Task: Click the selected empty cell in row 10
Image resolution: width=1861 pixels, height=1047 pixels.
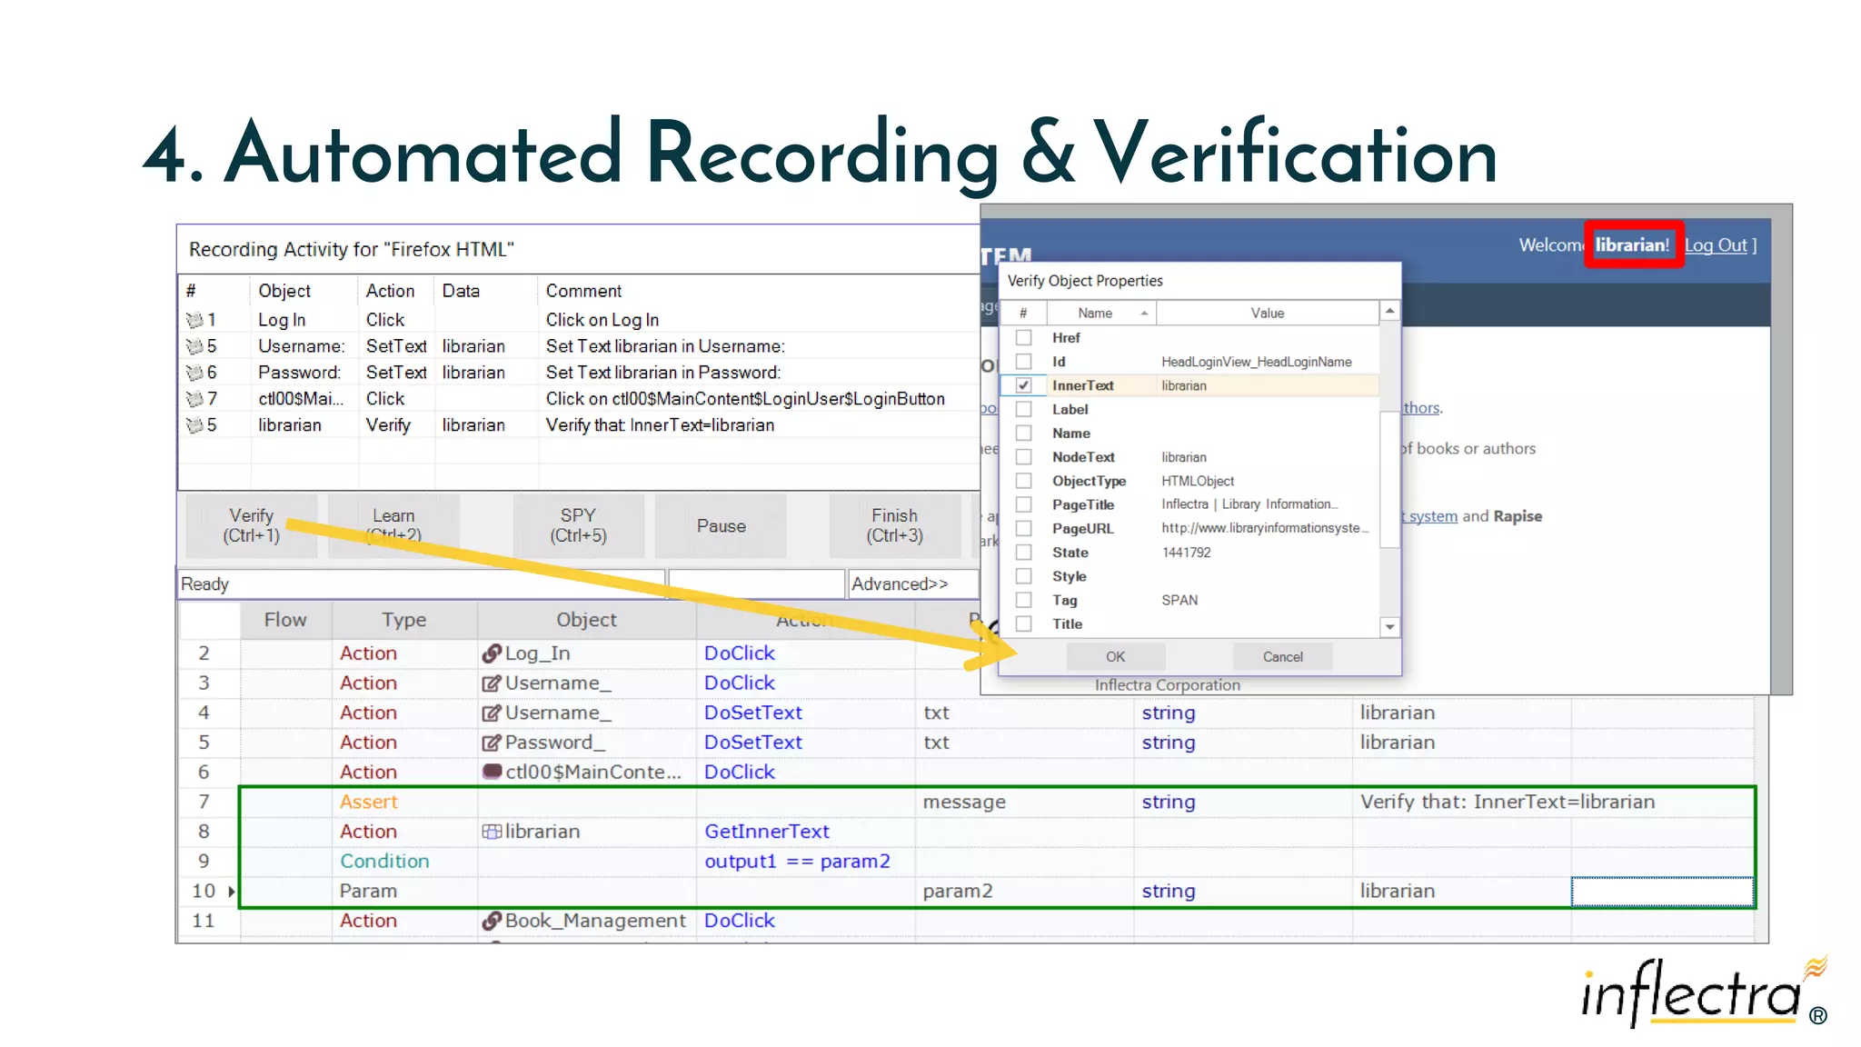Action: coord(1662,892)
